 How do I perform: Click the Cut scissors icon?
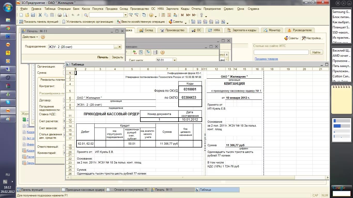40,15
